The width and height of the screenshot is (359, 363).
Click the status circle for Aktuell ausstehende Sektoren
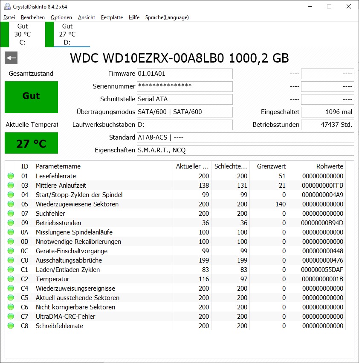coord(11,298)
